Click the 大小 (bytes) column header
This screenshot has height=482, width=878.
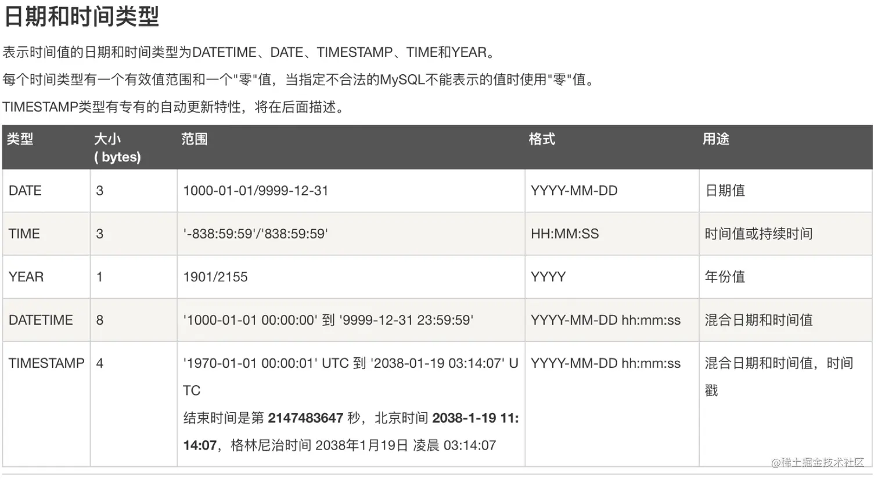(117, 147)
